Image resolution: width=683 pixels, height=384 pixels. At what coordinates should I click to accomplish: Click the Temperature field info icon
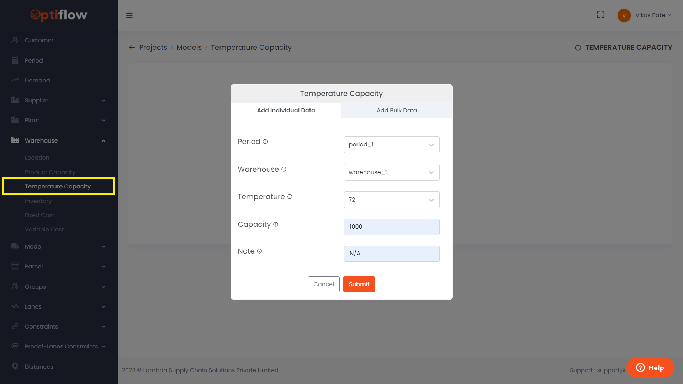click(x=290, y=197)
